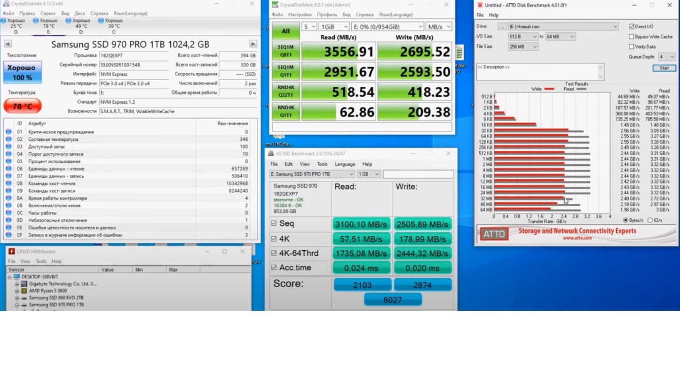Enable Verify Data in ATTO
The height and width of the screenshot is (369, 680).
pos(632,46)
